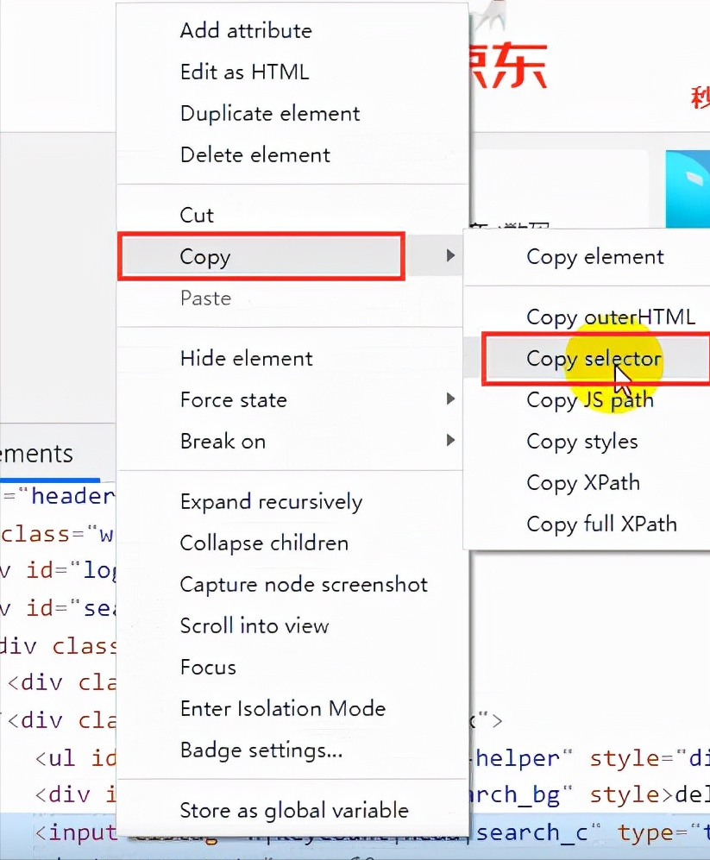
Task: Click Cut in the context menu
Action: point(197,215)
